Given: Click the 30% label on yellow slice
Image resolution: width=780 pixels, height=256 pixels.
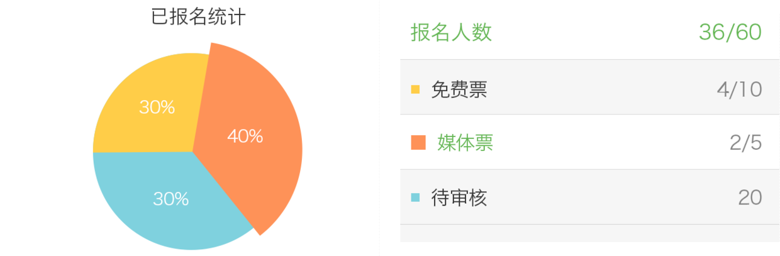Looking at the screenshot, I should [157, 108].
